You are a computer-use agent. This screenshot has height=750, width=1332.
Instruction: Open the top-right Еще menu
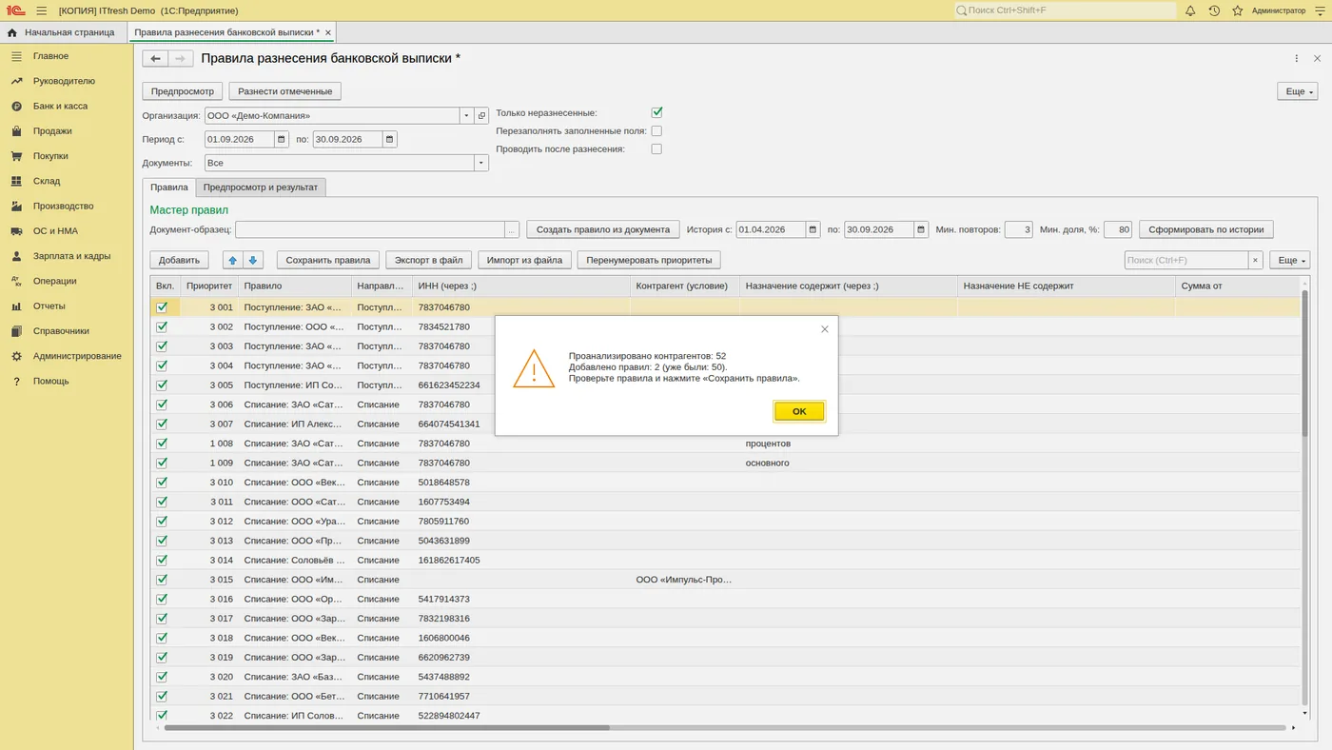click(x=1297, y=91)
